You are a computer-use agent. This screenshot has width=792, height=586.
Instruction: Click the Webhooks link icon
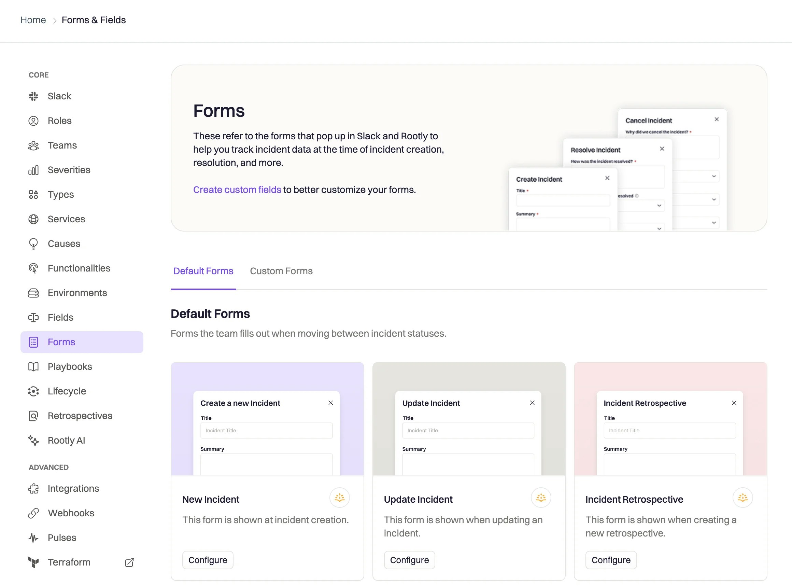[x=33, y=513]
